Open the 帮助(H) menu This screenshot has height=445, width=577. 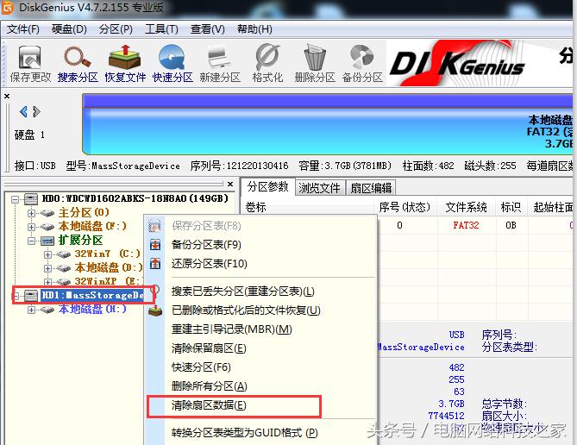coord(254,29)
